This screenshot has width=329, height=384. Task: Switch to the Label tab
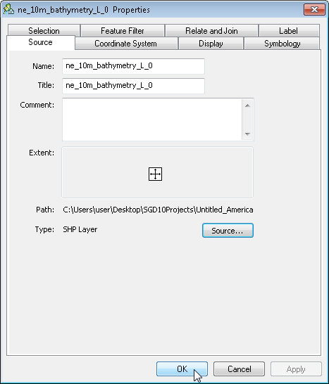pos(289,31)
